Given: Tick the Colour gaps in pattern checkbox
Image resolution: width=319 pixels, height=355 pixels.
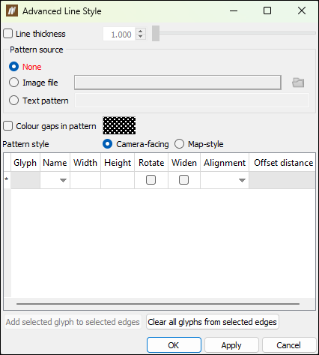Looking at the screenshot, I should tap(8, 126).
